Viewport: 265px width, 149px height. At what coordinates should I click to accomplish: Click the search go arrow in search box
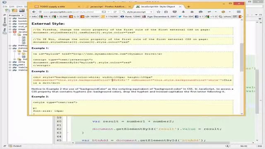pos(151,12)
